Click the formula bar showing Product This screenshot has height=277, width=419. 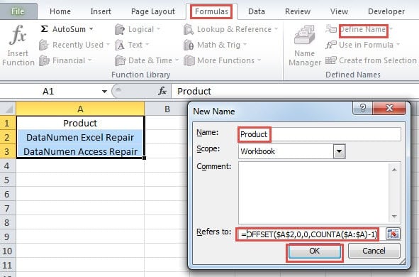click(x=294, y=91)
